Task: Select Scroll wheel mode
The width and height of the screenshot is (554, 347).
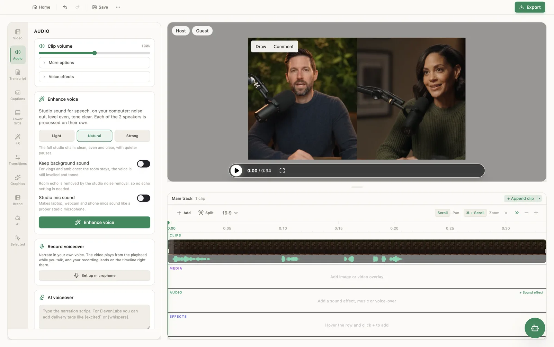Action: click(443, 213)
